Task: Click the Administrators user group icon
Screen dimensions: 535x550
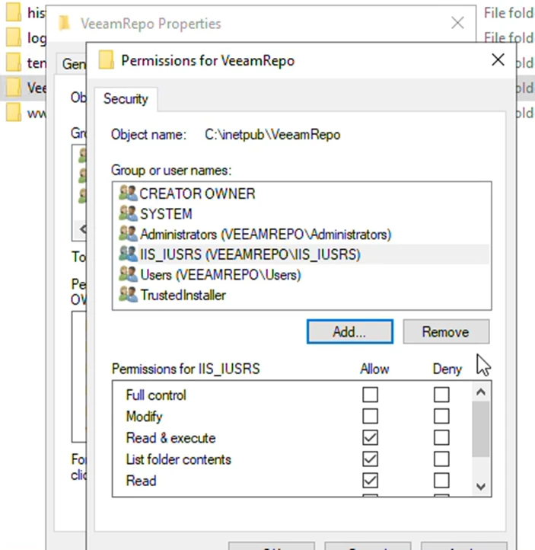Action: (128, 234)
